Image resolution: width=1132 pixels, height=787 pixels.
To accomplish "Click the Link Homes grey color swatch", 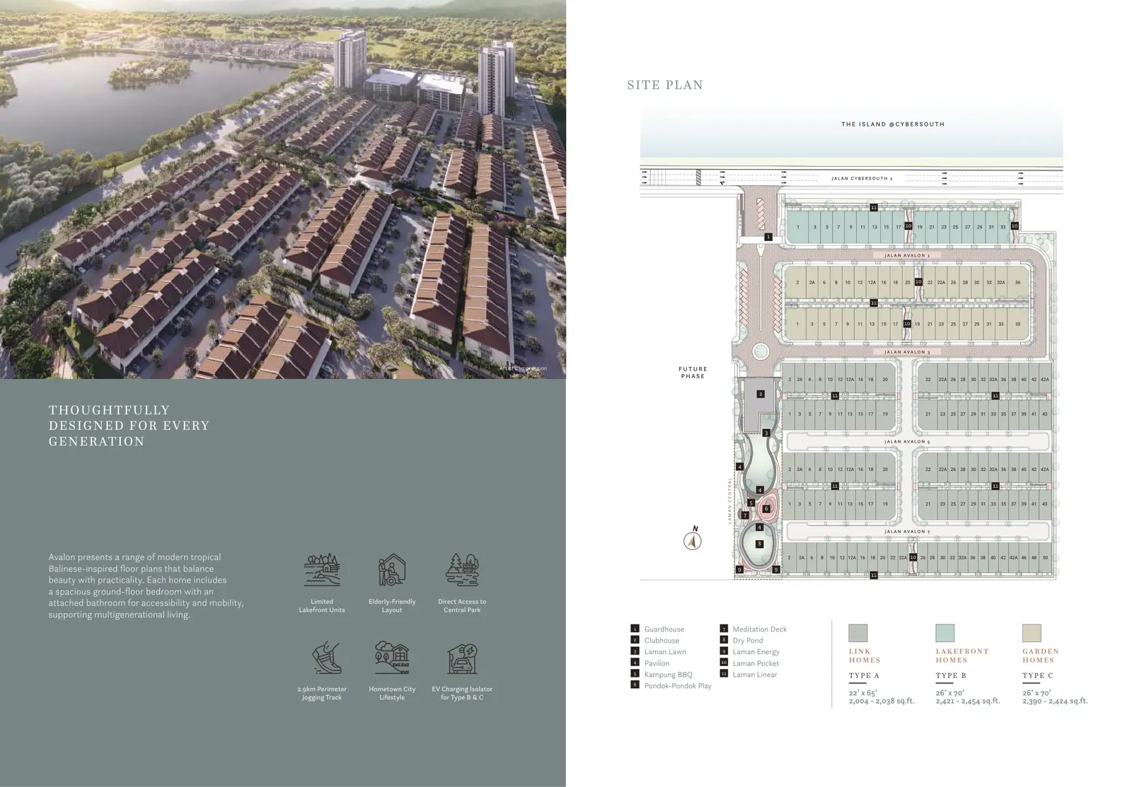I will 858,633.
